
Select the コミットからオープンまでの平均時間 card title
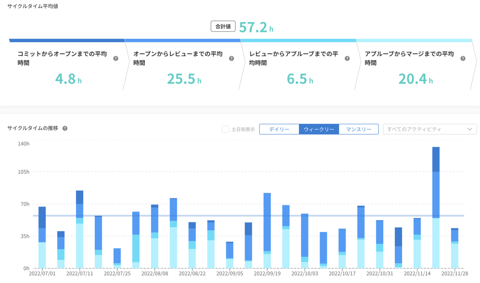click(62, 58)
